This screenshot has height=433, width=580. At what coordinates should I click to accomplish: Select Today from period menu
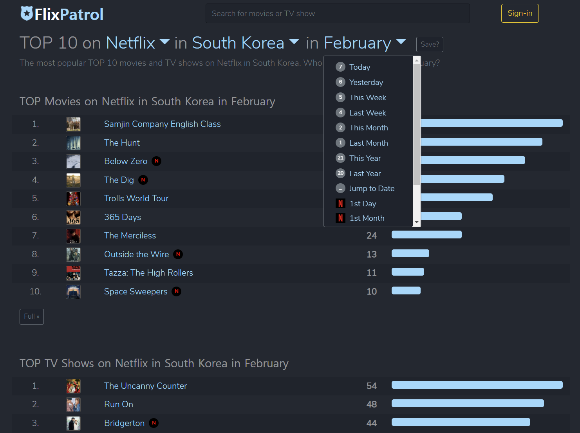360,67
